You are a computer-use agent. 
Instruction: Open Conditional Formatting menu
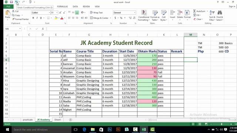(x=144, y=16)
